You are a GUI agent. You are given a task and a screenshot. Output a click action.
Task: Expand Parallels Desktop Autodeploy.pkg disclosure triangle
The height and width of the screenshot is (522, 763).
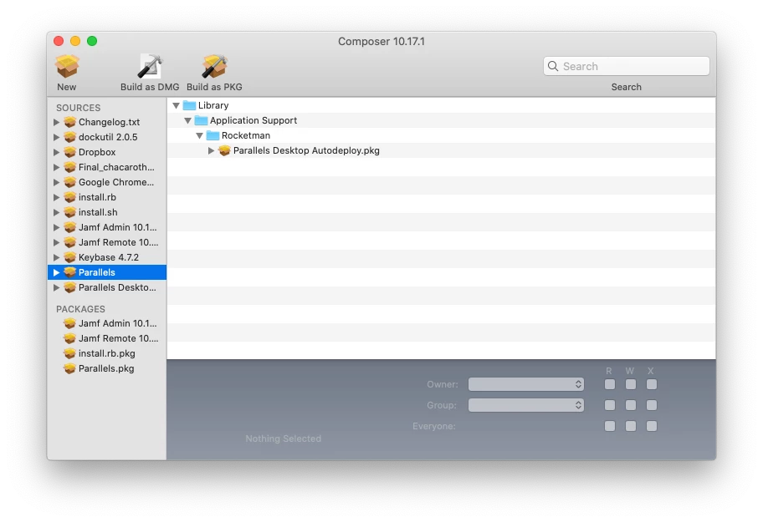pos(211,150)
